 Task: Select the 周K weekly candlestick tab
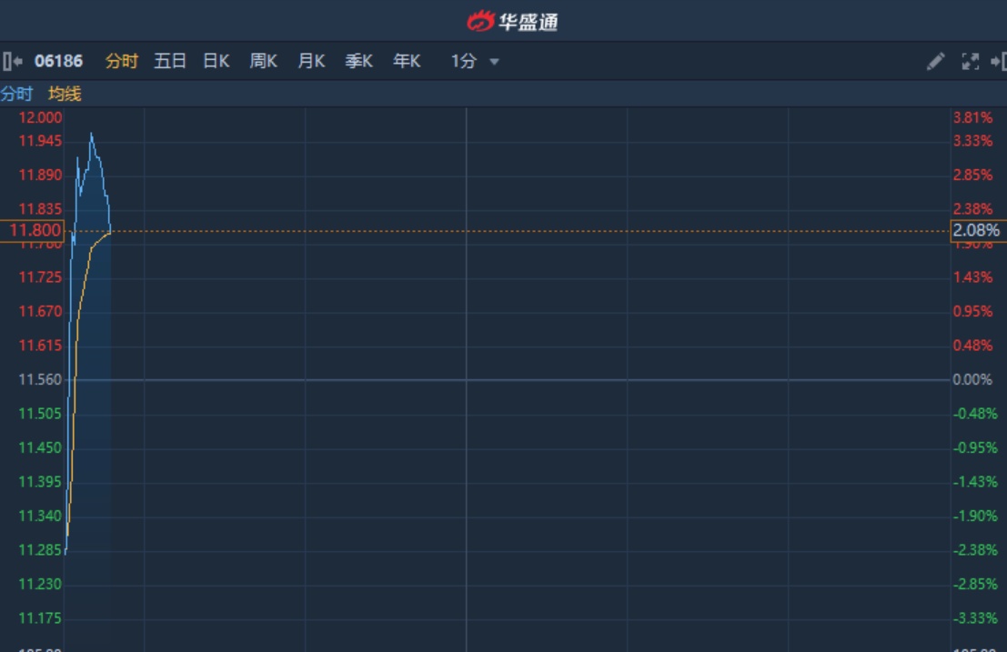coord(264,62)
